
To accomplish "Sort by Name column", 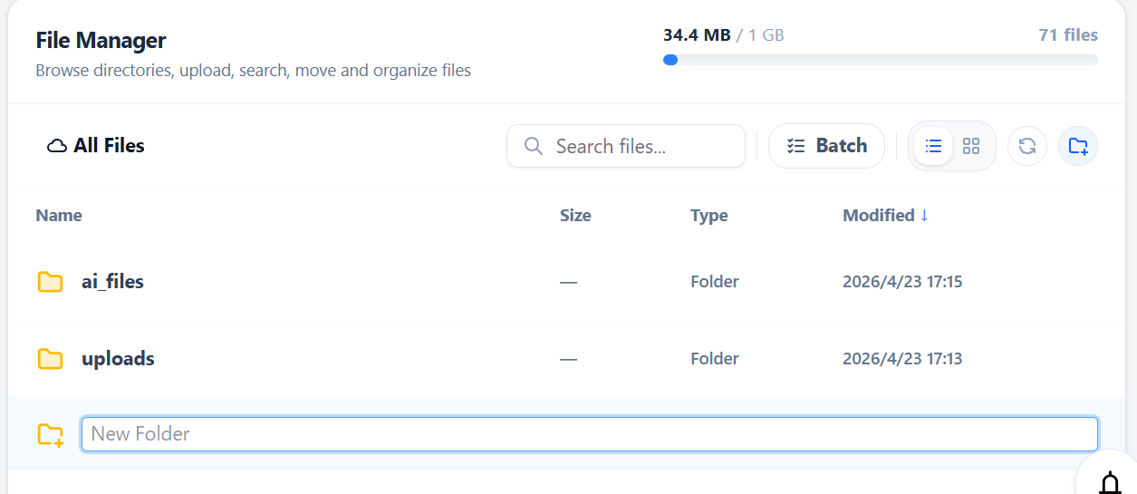I will pos(59,216).
